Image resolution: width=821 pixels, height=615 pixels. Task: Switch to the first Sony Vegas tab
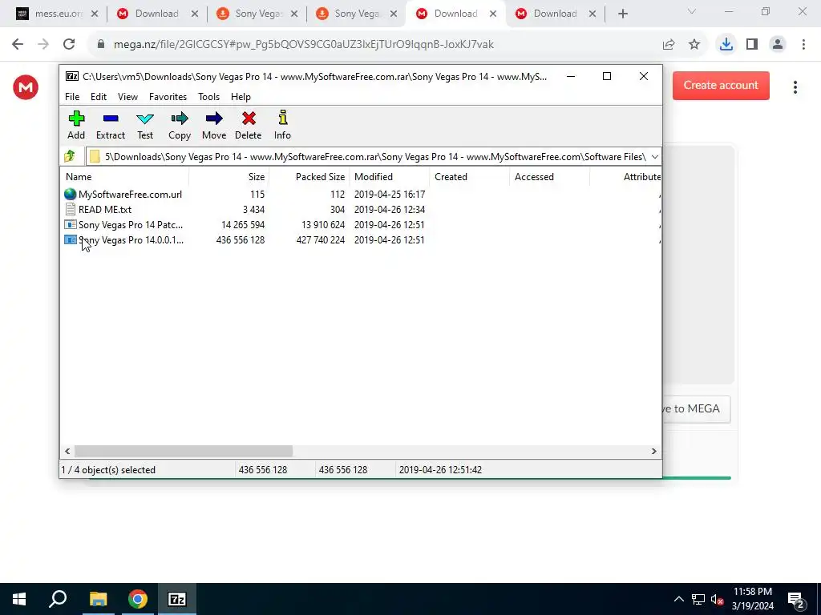coord(257,14)
